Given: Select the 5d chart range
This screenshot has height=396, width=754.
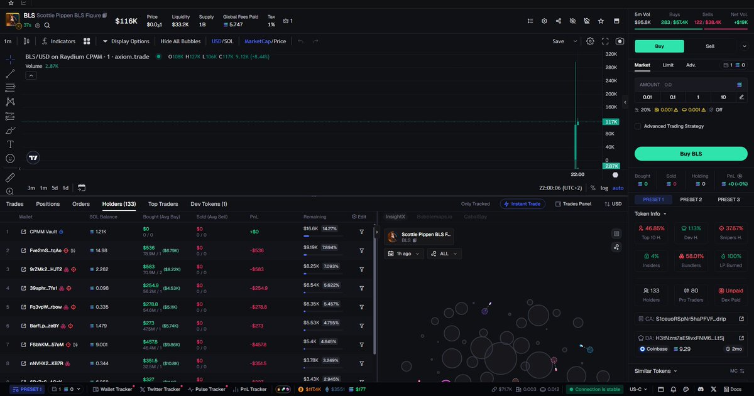Looking at the screenshot, I should [55, 188].
